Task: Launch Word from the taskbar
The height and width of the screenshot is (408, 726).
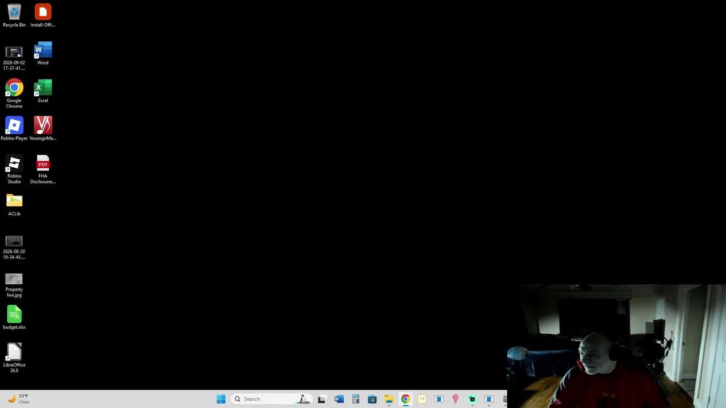Action: 339,399
